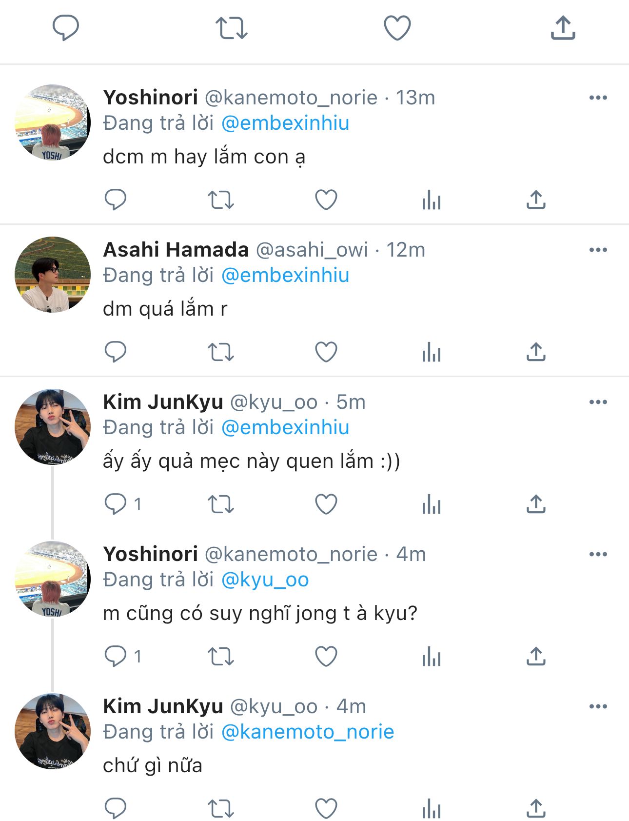The height and width of the screenshot is (821, 629).
Task: Reply to the main tweet at top
Action: [66, 27]
